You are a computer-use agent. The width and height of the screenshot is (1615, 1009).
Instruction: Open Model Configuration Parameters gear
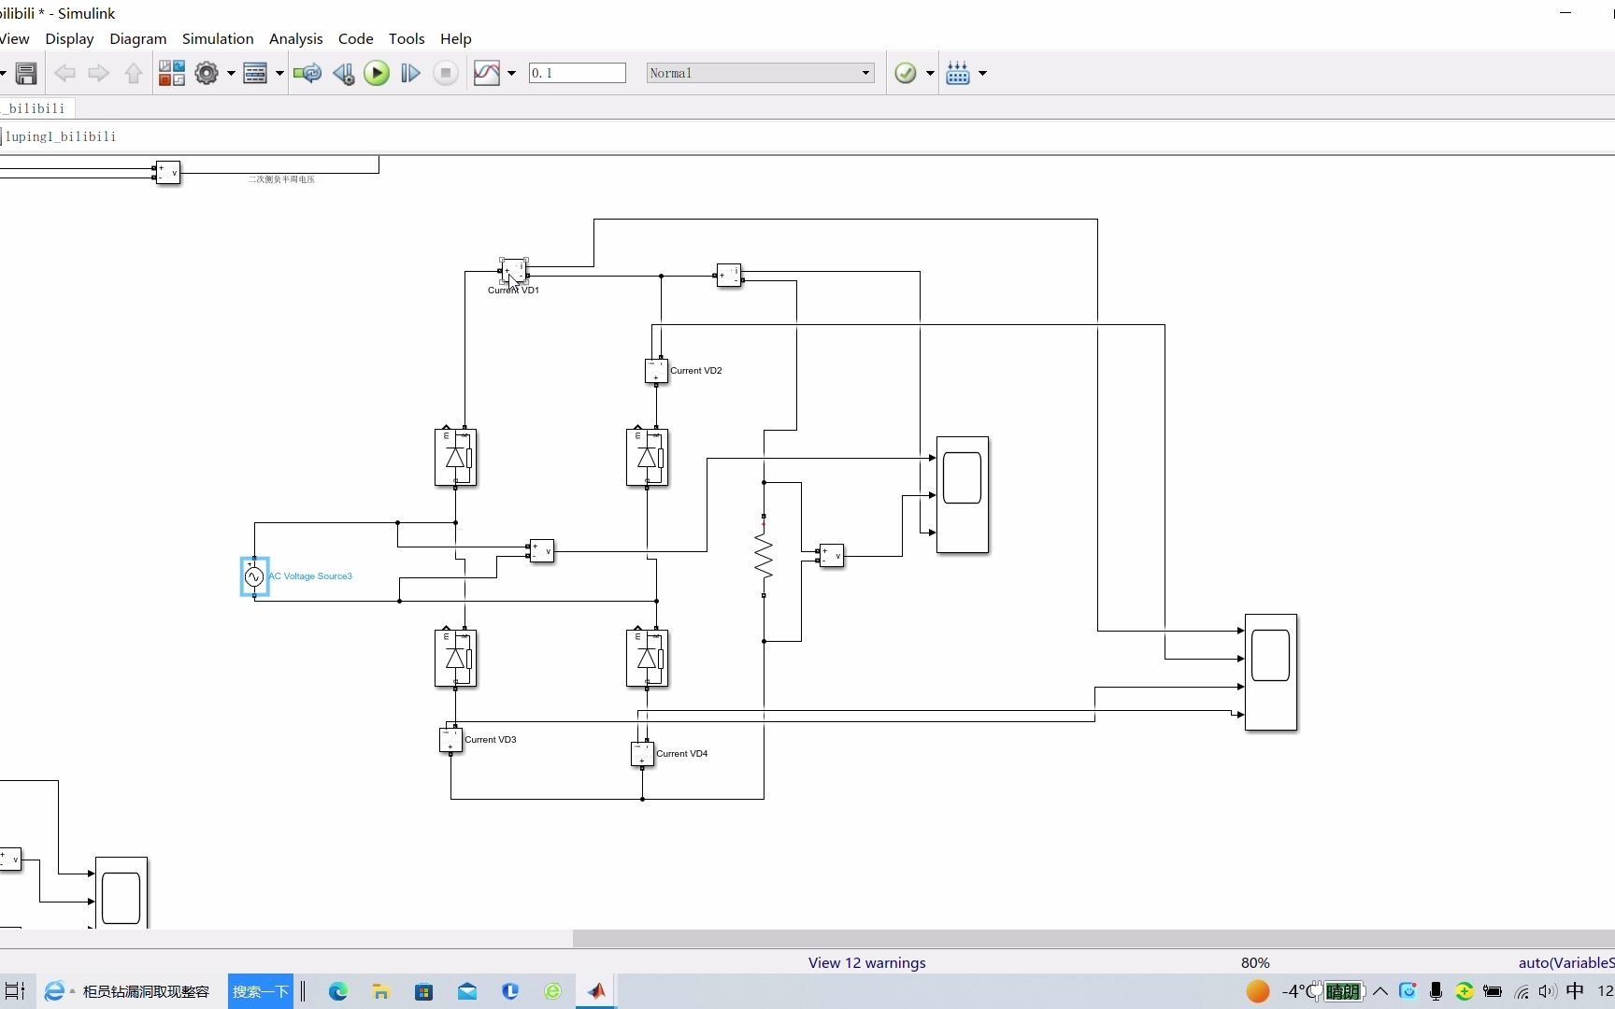(x=207, y=73)
